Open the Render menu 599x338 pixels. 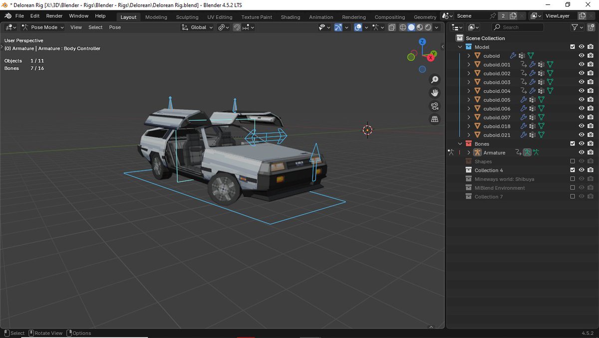(54, 16)
